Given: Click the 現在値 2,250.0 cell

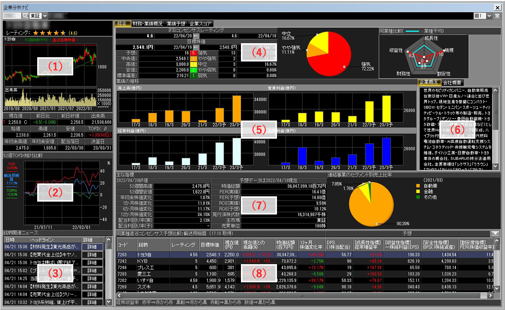Looking at the screenshot, I should point(16,122).
